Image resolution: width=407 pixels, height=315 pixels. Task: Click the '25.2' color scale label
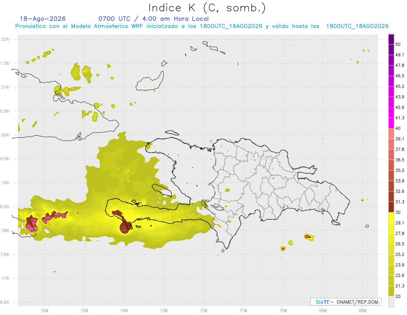tap(400, 255)
